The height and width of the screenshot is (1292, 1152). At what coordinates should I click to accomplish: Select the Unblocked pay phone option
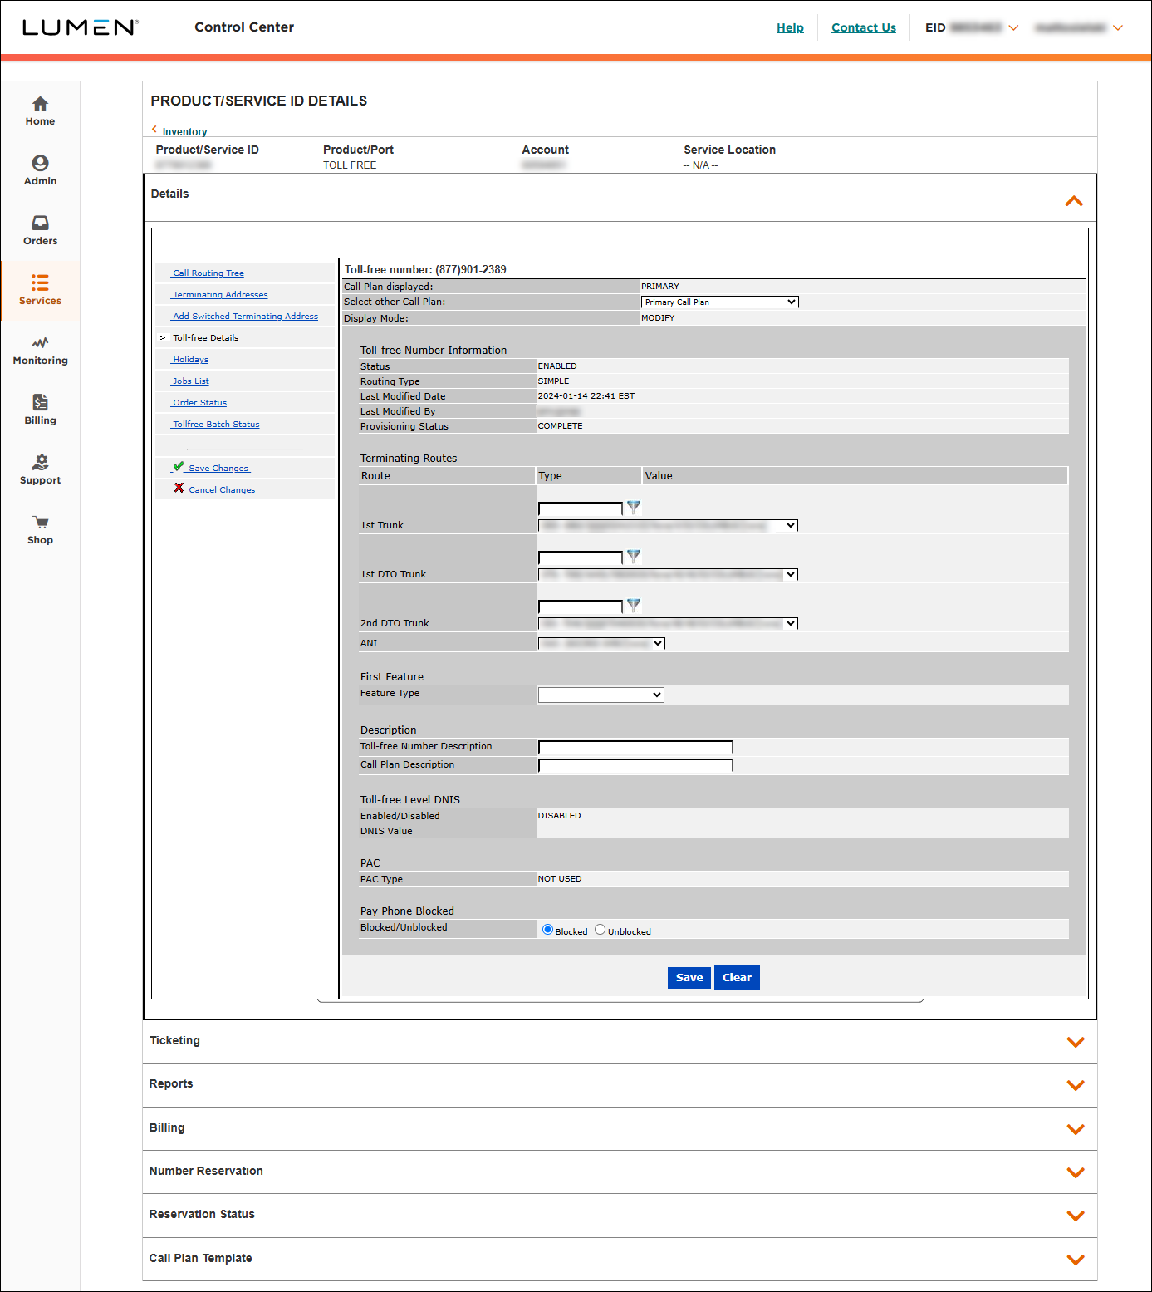pos(600,929)
